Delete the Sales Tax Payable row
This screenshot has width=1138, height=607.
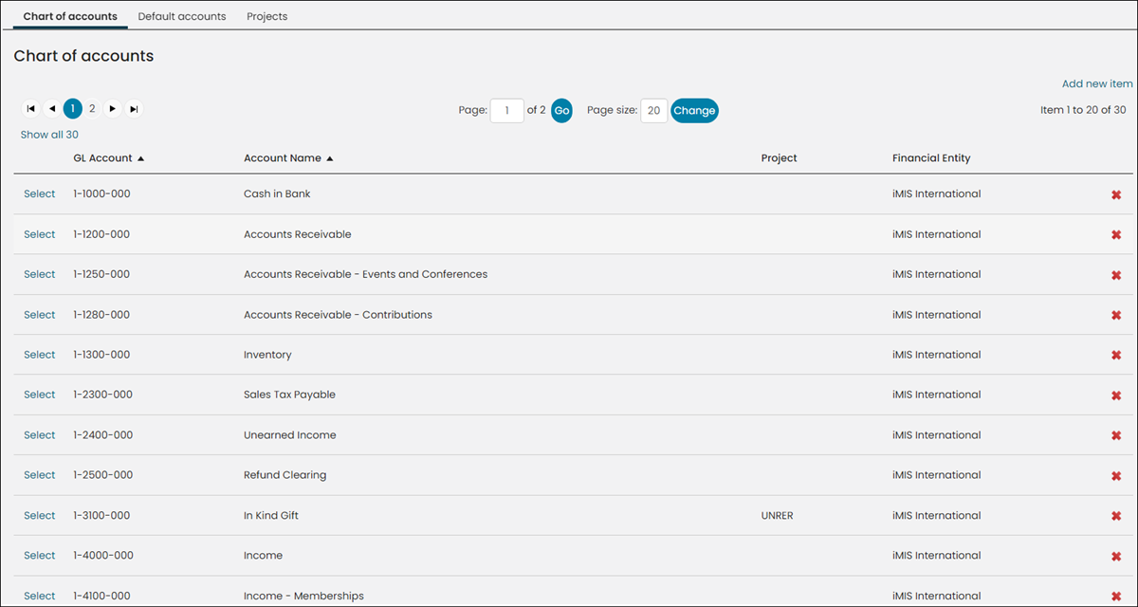(1116, 395)
